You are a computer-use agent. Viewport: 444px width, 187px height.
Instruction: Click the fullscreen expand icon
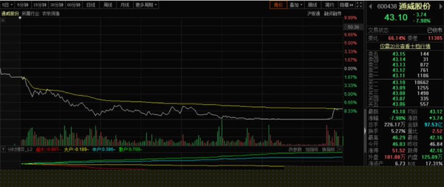tap(359, 5)
